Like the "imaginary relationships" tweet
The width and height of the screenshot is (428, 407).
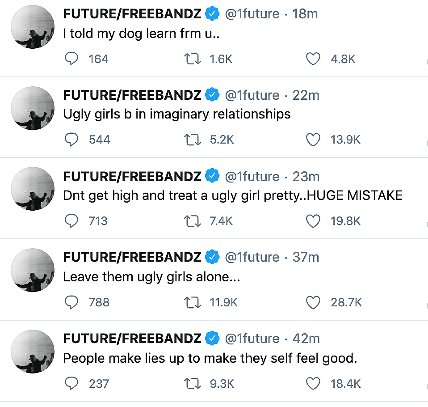(313, 140)
